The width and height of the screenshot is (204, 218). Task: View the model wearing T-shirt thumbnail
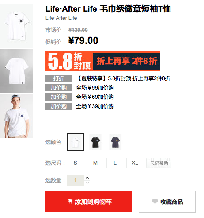click(x=16, y=116)
